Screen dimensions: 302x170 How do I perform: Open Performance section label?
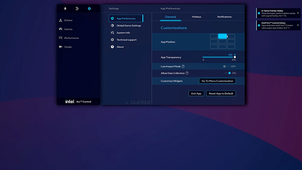72,38
